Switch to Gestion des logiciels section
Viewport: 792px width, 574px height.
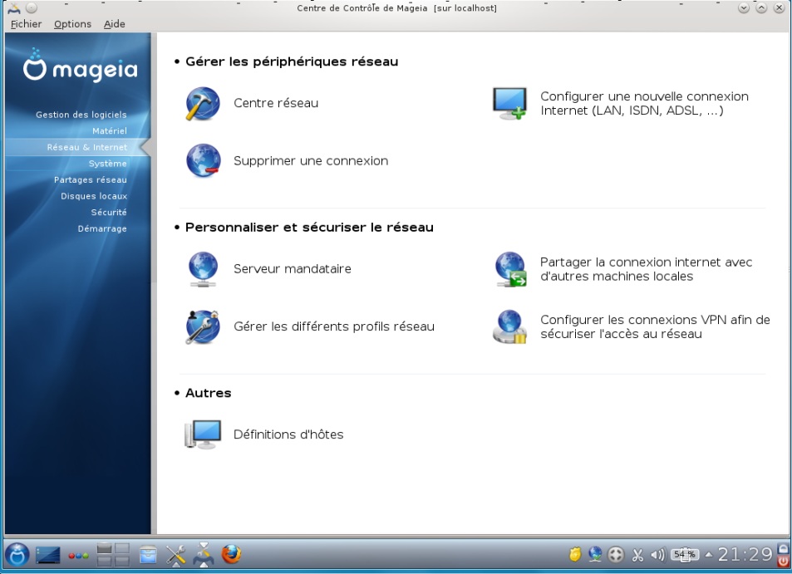tap(81, 115)
